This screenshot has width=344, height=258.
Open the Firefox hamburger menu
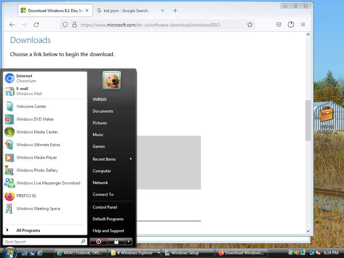[x=303, y=25]
